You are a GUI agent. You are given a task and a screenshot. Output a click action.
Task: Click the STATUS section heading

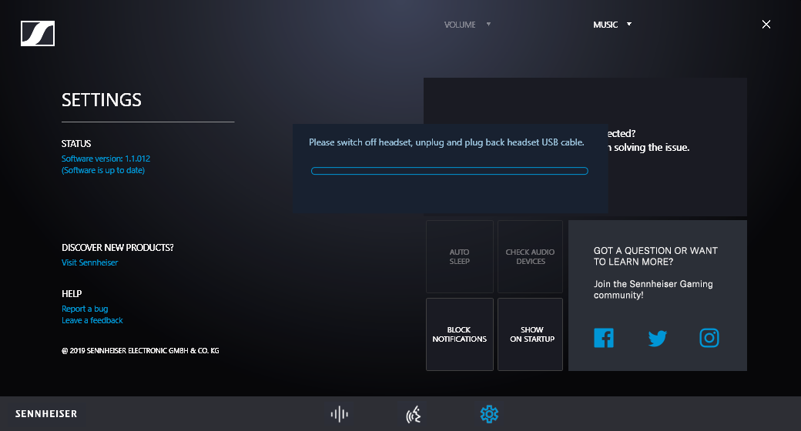[x=76, y=144]
